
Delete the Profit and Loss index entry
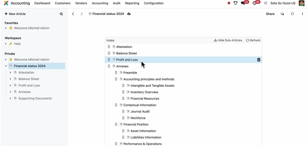point(259,60)
